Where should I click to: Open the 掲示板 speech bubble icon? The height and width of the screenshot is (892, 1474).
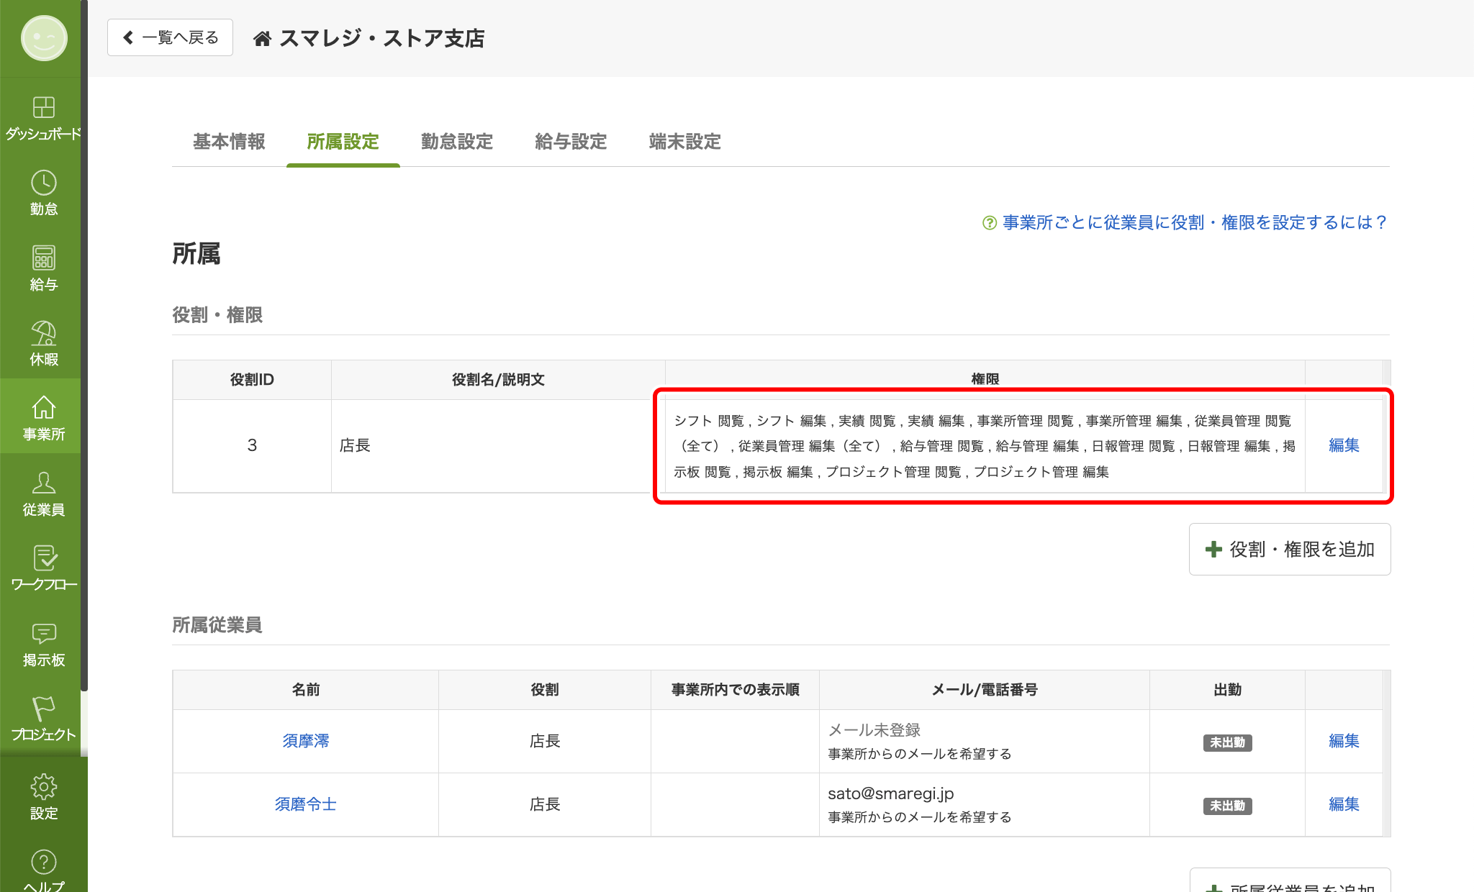coord(43,634)
